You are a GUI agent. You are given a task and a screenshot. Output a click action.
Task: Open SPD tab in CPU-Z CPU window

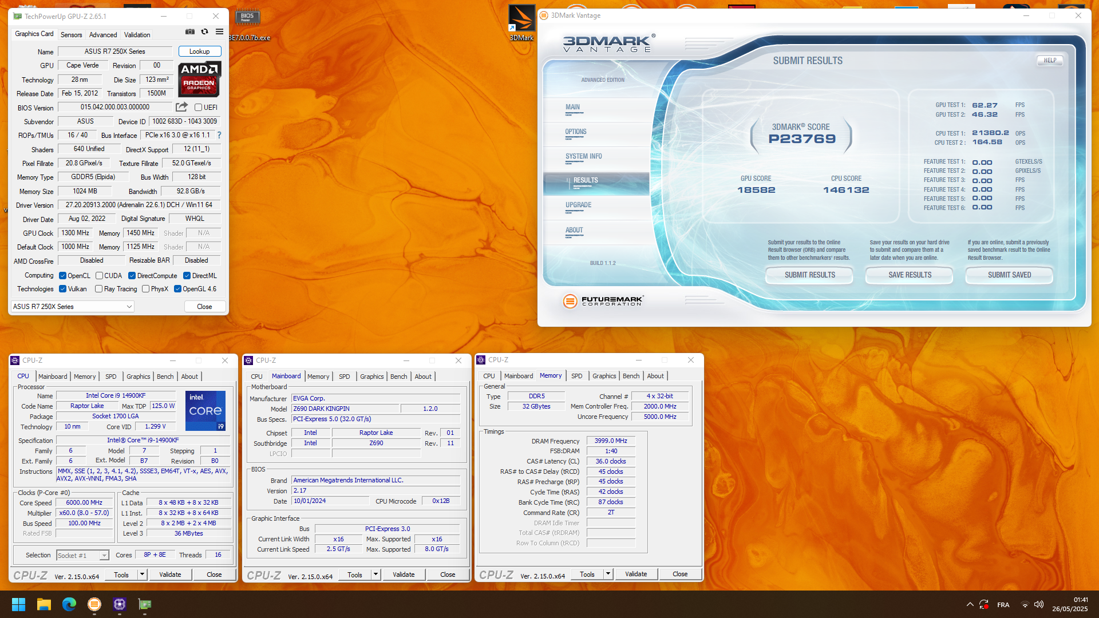click(111, 377)
